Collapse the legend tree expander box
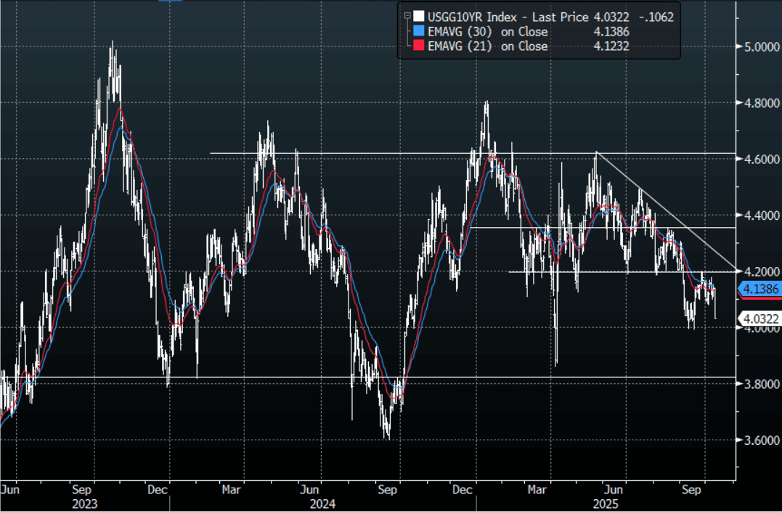The height and width of the screenshot is (513, 782). [x=407, y=15]
